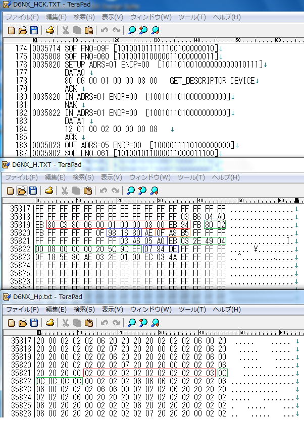
Task: Open 表示(V) menu in D6NX_HCK.TXT window
Action: pos(112,17)
